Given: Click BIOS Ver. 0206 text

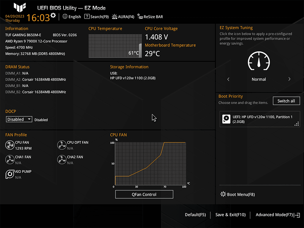Looking at the screenshot, I should point(65,35).
